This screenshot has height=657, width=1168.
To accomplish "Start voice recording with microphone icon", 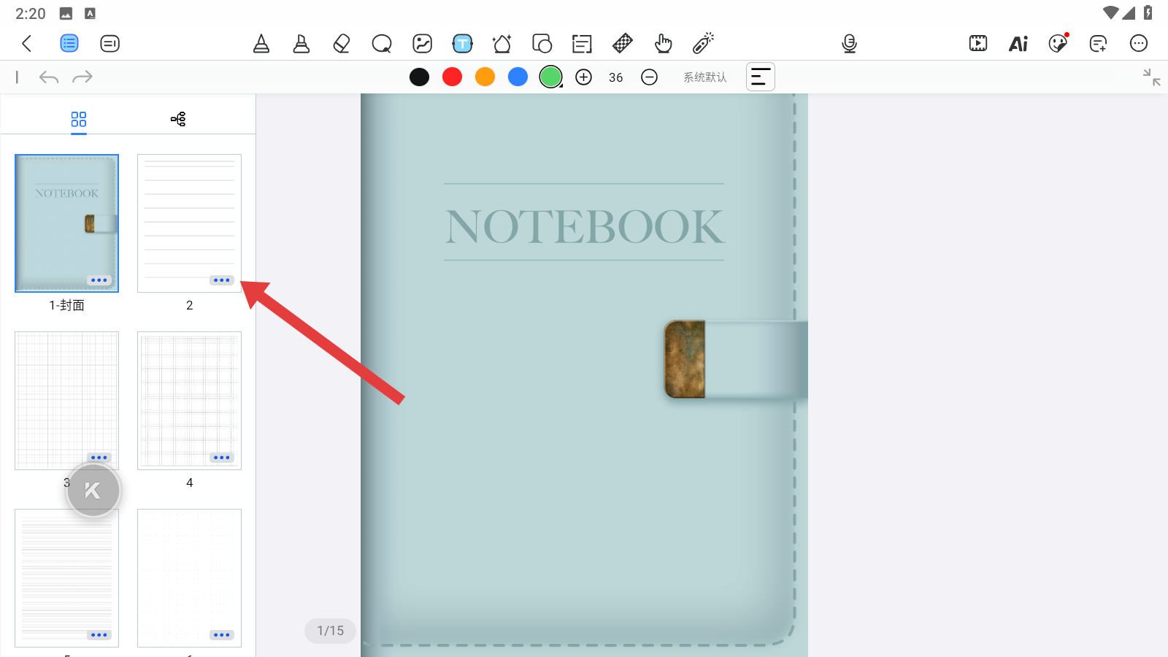I will [x=849, y=44].
